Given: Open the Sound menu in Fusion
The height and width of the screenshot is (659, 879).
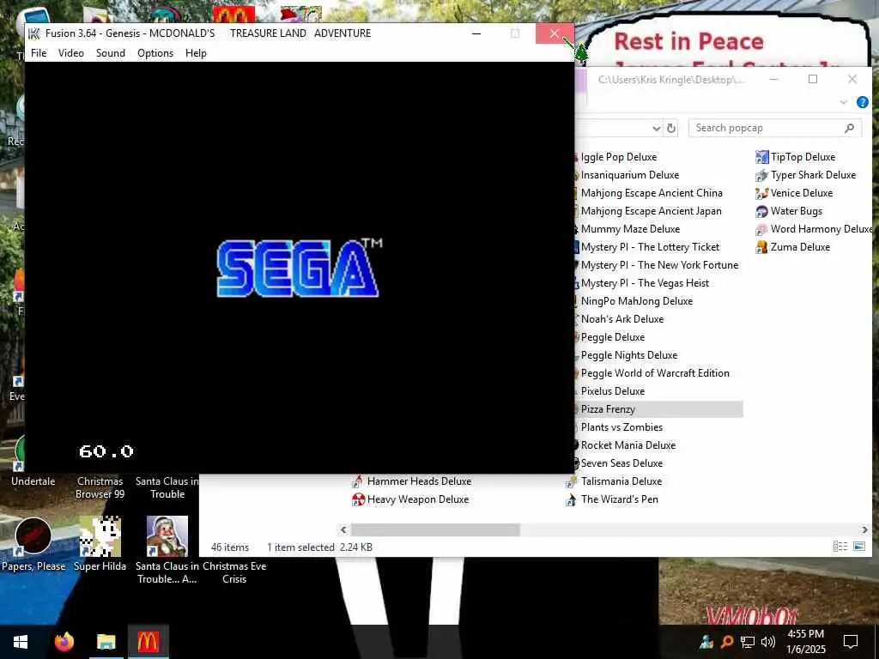Looking at the screenshot, I should [111, 53].
